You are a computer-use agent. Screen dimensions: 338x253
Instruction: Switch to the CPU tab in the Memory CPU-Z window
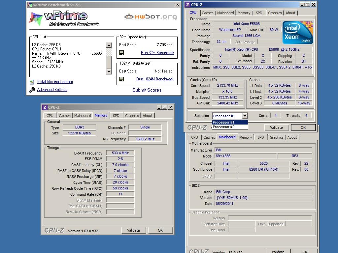click(x=50, y=116)
